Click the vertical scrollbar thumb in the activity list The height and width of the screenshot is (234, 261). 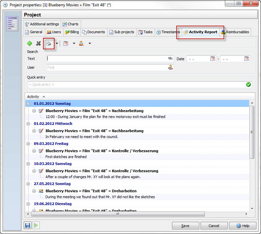[252, 132]
